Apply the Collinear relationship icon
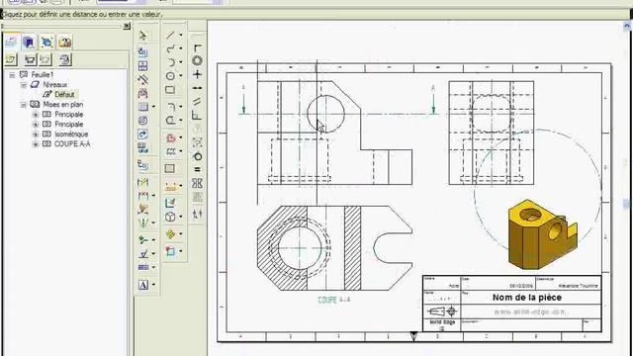This screenshot has height=356, width=633. [x=197, y=88]
